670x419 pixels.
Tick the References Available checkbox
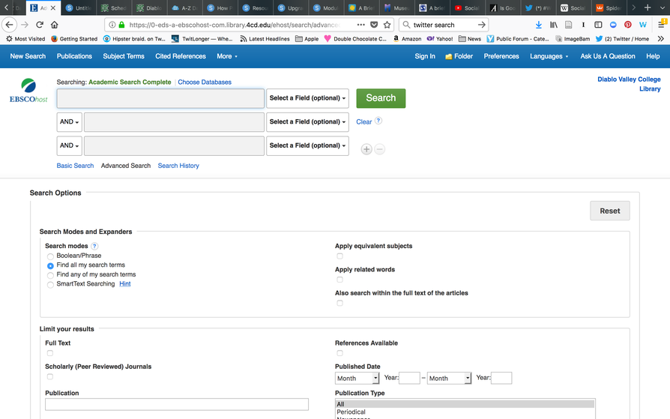339,353
